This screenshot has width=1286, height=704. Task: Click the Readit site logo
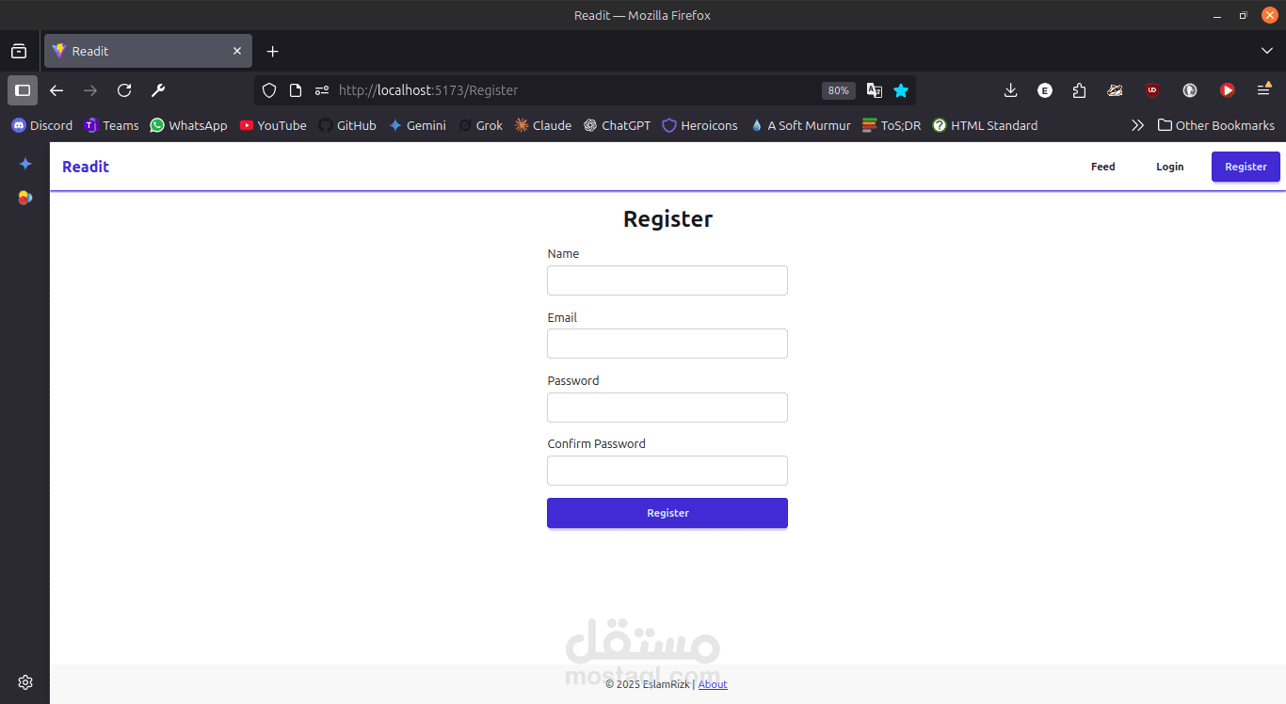tap(86, 167)
